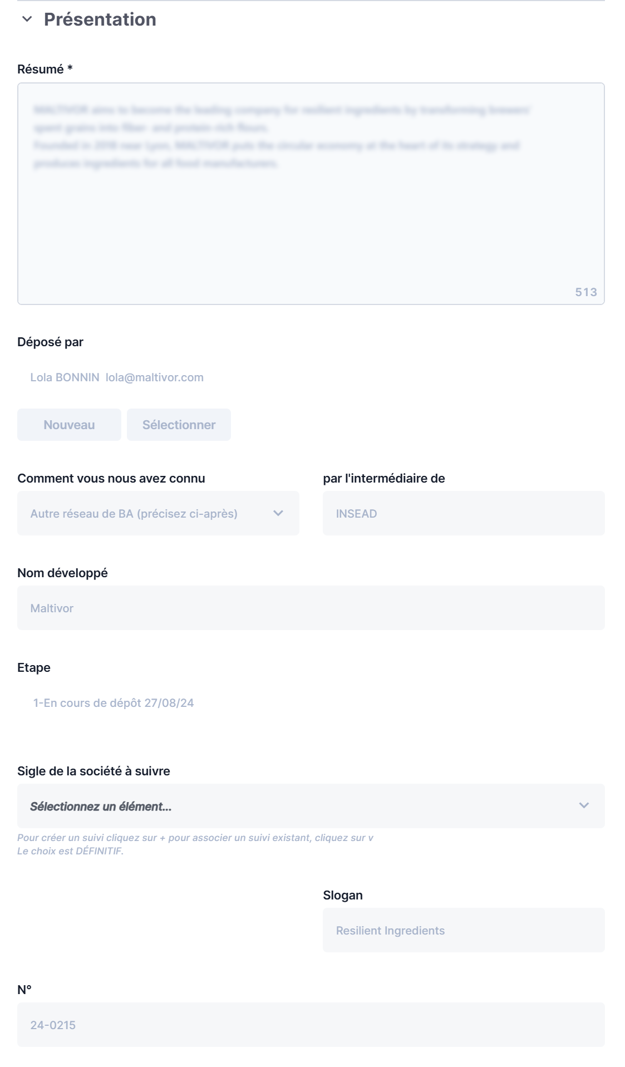Open the "Sélectionnez un élément..." dropdown
This screenshot has height=1067, width=625.
(x=301, y=806)
